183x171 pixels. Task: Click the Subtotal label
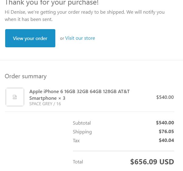point(82,123)
